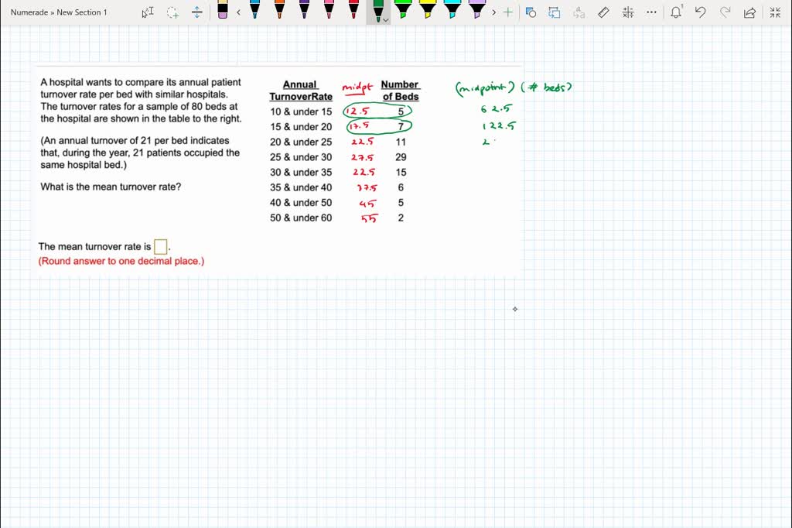Open the ruler tool

click(x=604, y=12)
